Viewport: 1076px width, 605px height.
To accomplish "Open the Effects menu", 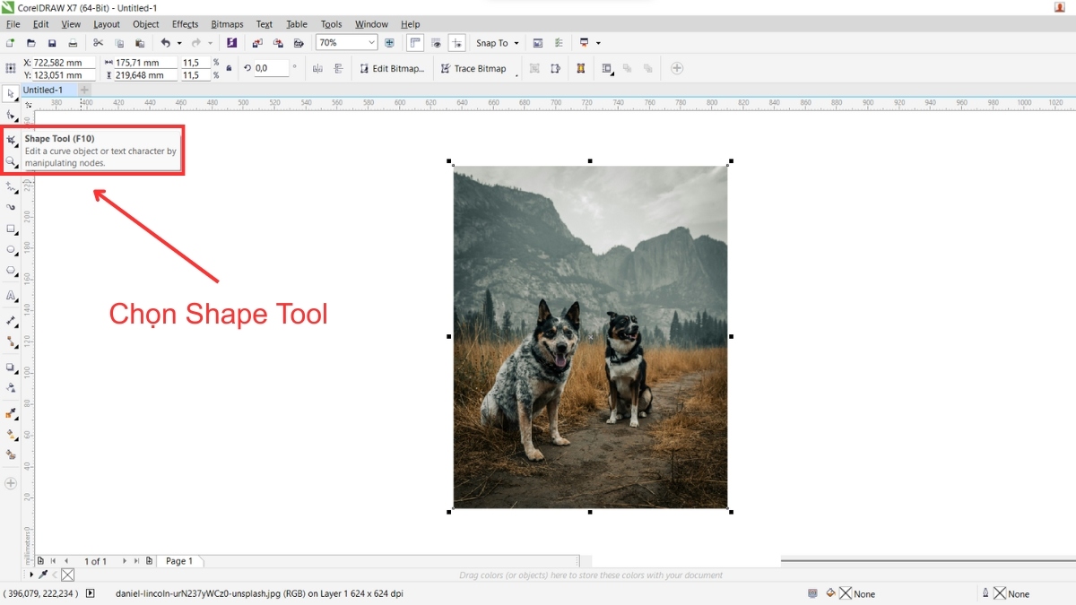I will point(185,24).
